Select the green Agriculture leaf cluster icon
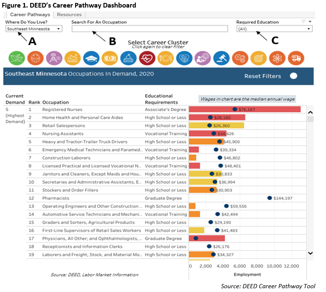The image size is (326, 292). [x=17, y=58]
